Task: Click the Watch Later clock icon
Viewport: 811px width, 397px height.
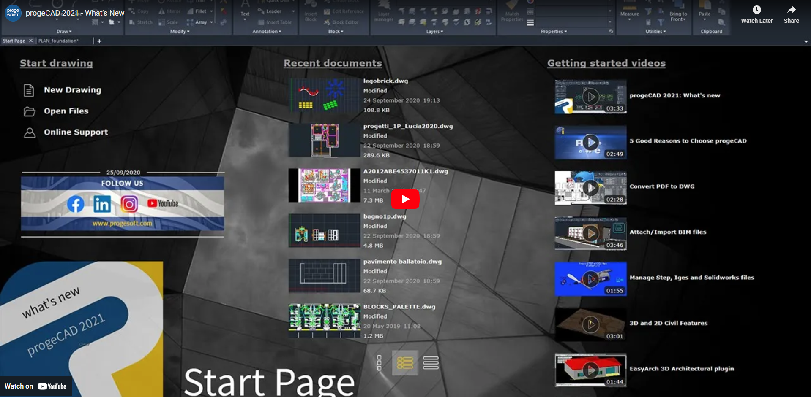Action: click(756, 10)
